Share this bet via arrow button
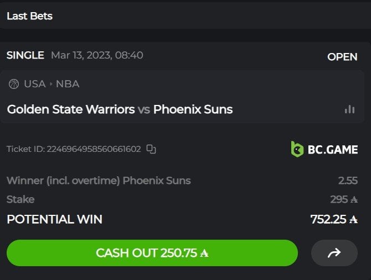Viewport: 371px width, 280px height. point(334,253)
